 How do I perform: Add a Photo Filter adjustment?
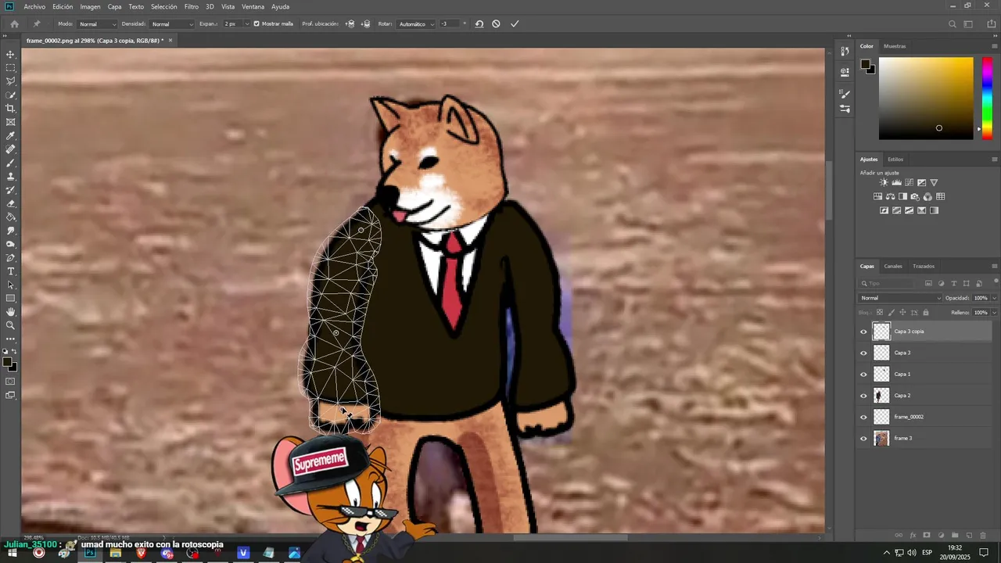pos(915,196)
